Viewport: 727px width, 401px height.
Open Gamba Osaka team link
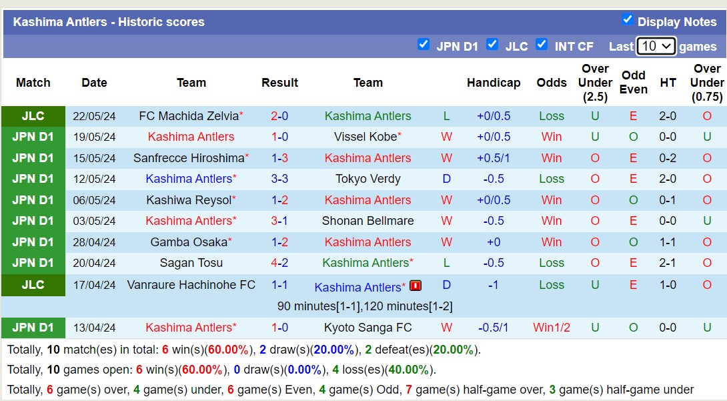tap(188, 242)
